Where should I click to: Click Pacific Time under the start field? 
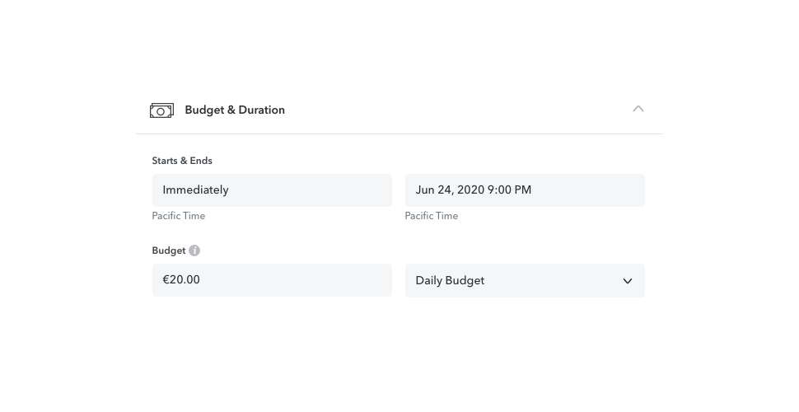click(179, 216)
